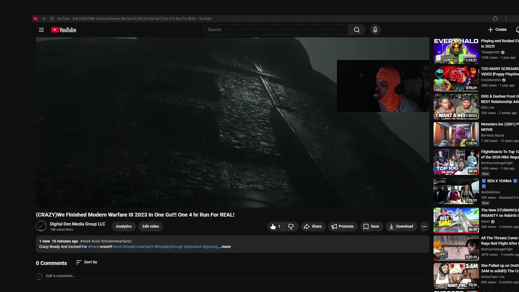Expand the description with ...more
Screen dimensions: 519x292
[225, 247]
